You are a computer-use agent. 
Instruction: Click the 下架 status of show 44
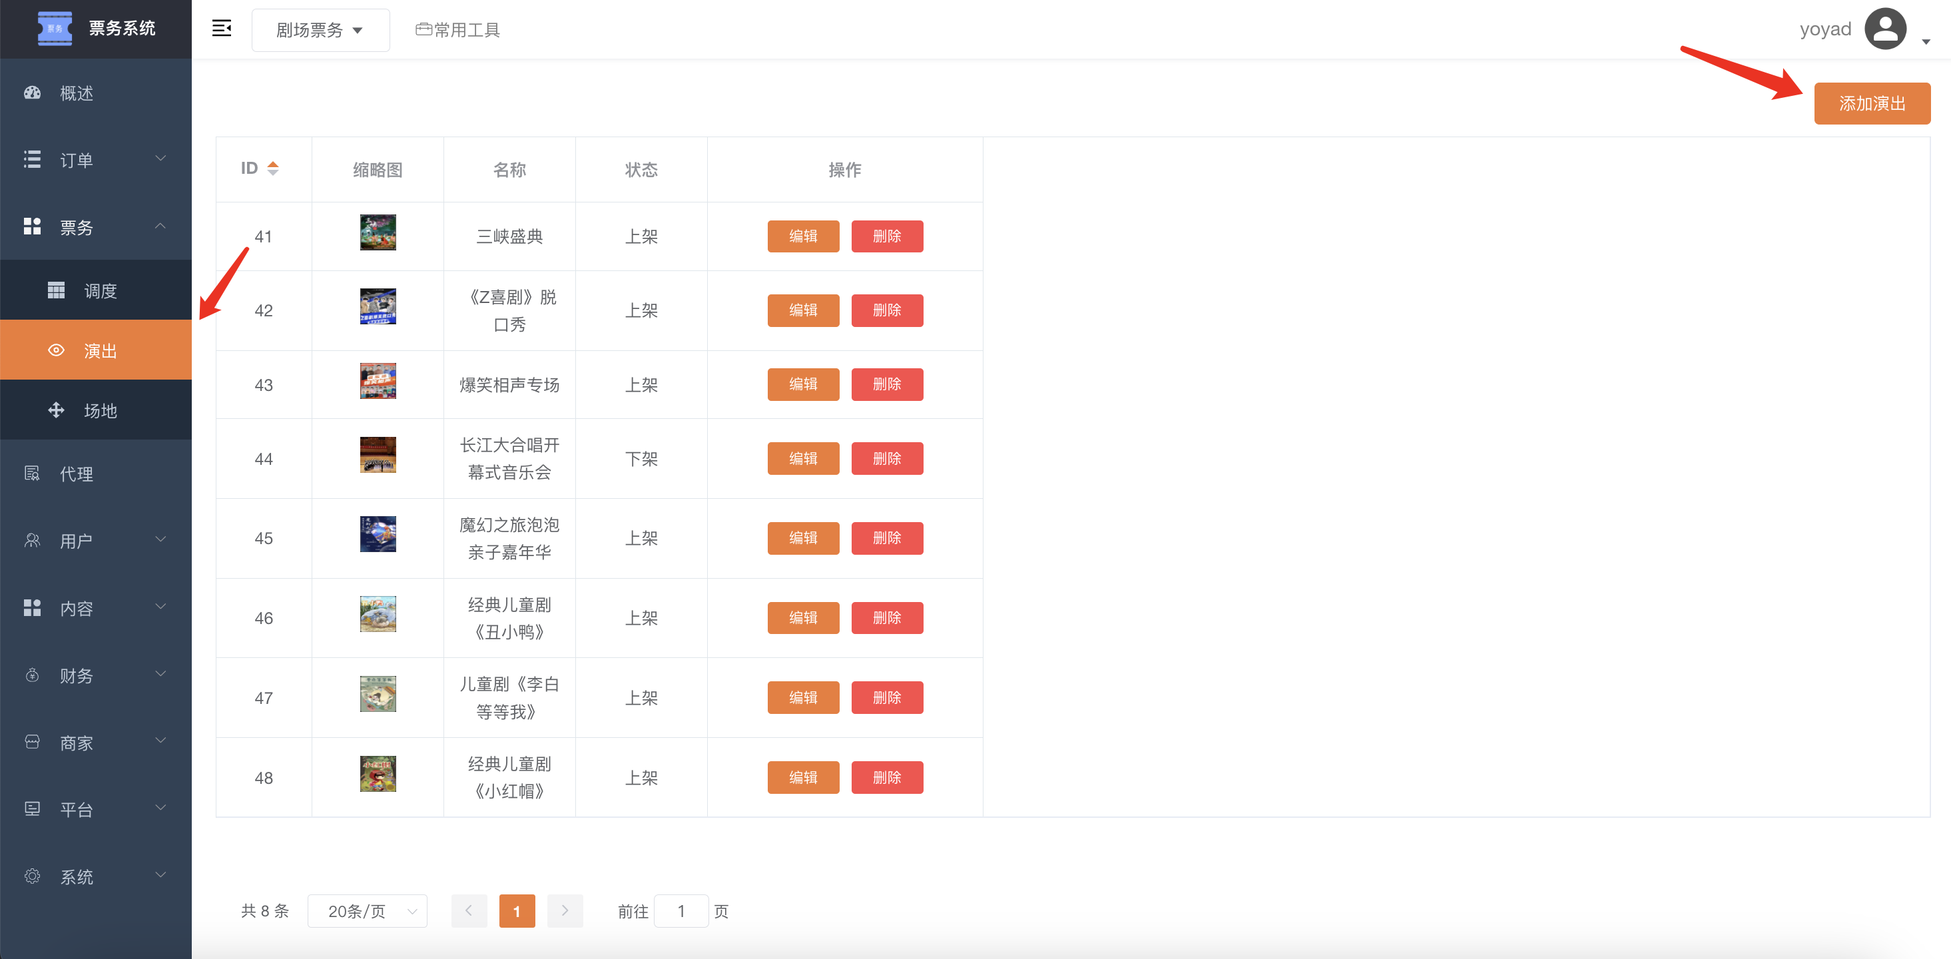pos(641,459)
